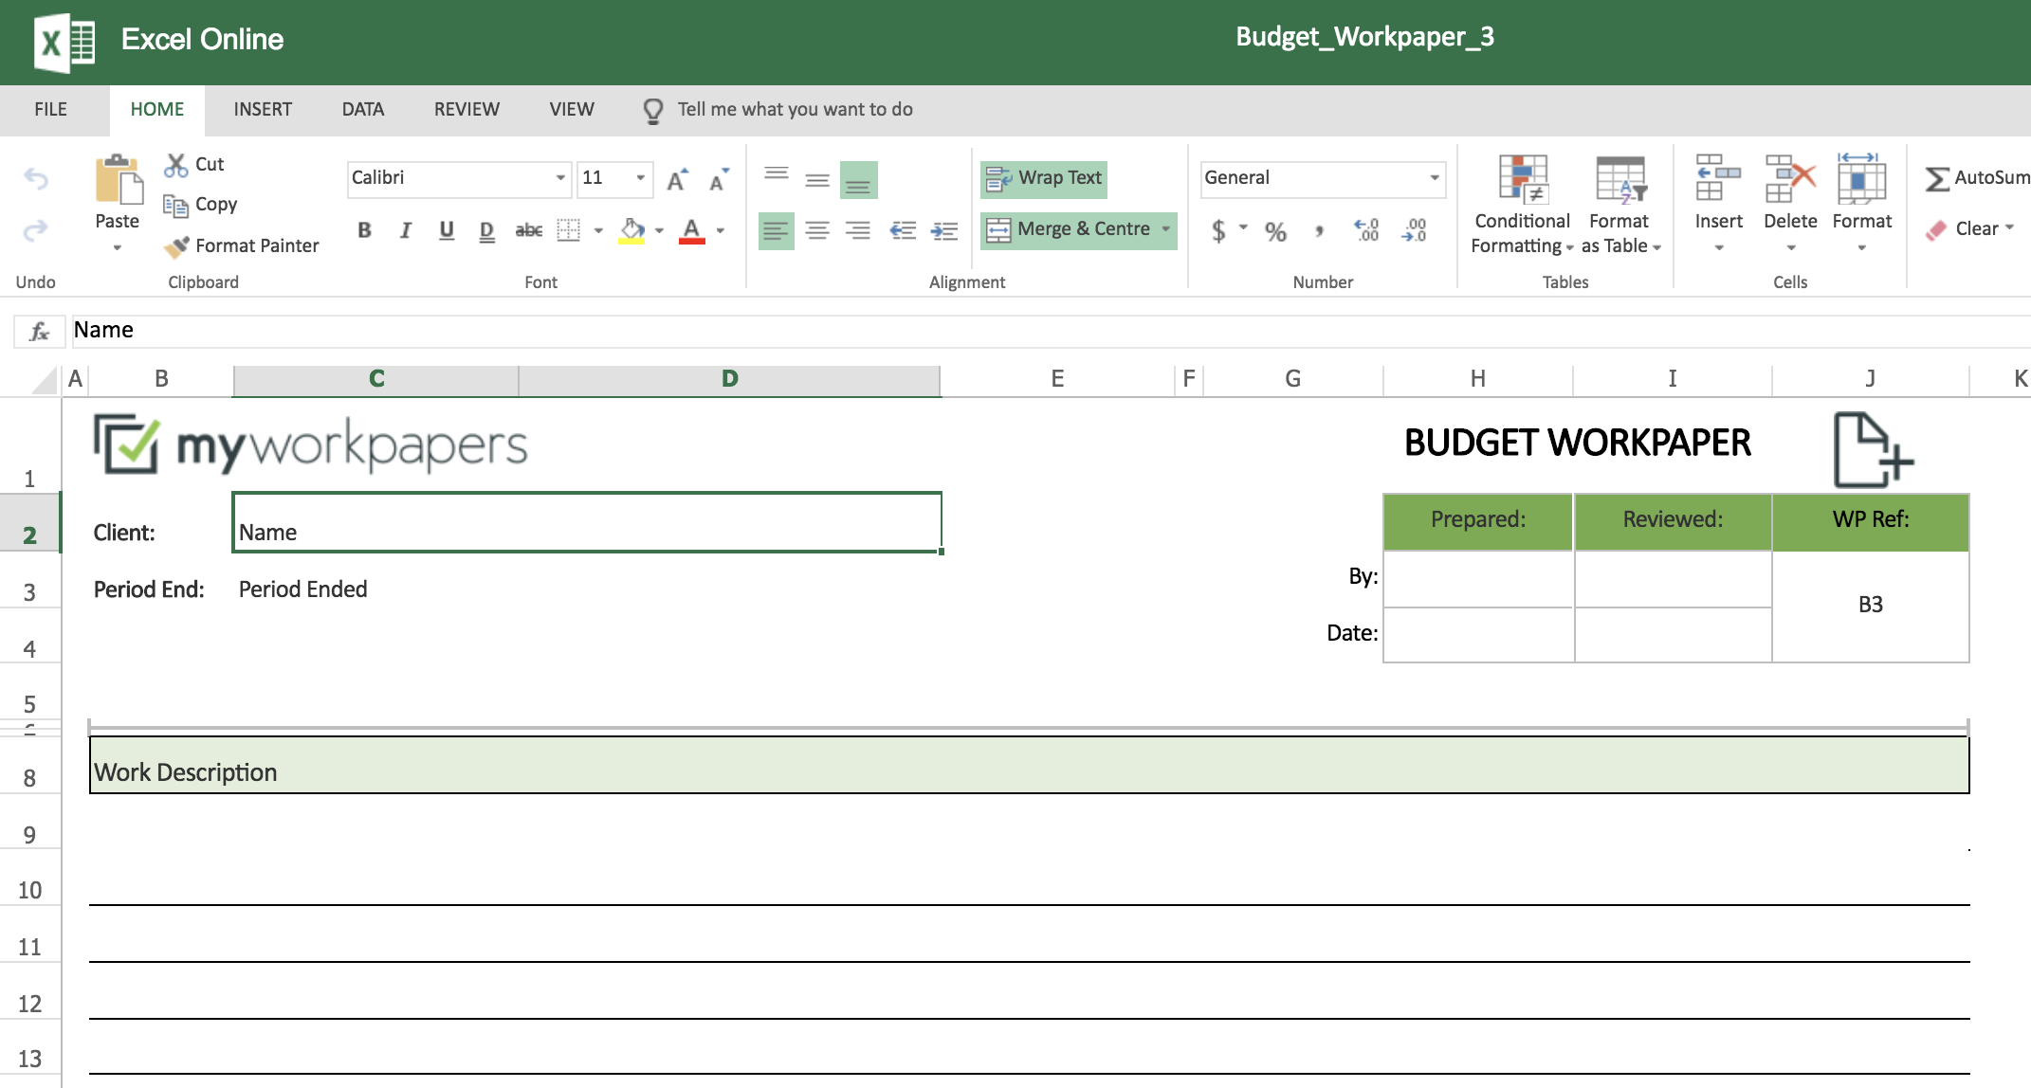The height and width of the screenshot is (1088, 2031).
Task: Expand the font colour dropdown arrow
Action: [x=721, y=231]
